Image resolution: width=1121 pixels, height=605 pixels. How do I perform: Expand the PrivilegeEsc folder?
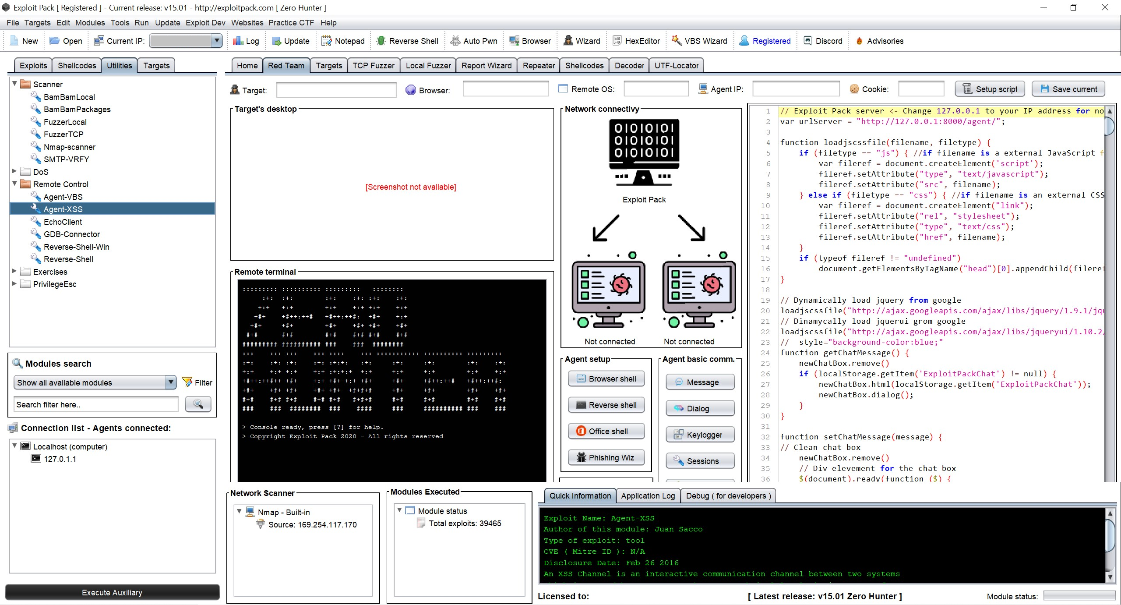pos(14,283)
